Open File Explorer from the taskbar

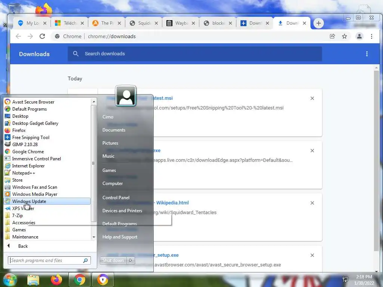click(x=33, y=280)
